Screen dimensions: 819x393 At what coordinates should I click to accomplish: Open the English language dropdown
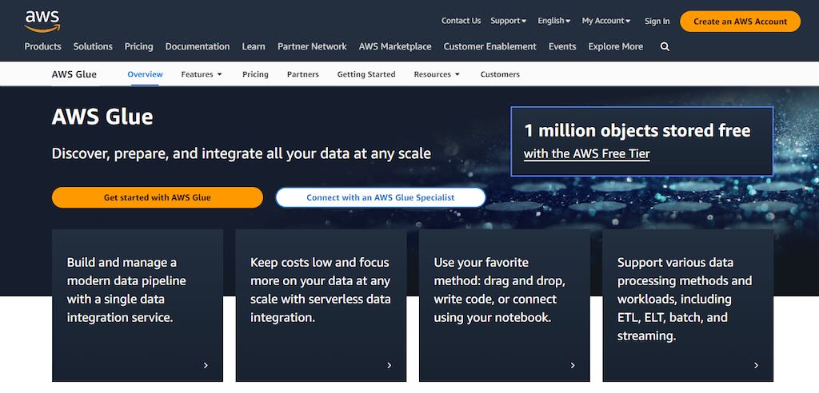pos(554,21)
